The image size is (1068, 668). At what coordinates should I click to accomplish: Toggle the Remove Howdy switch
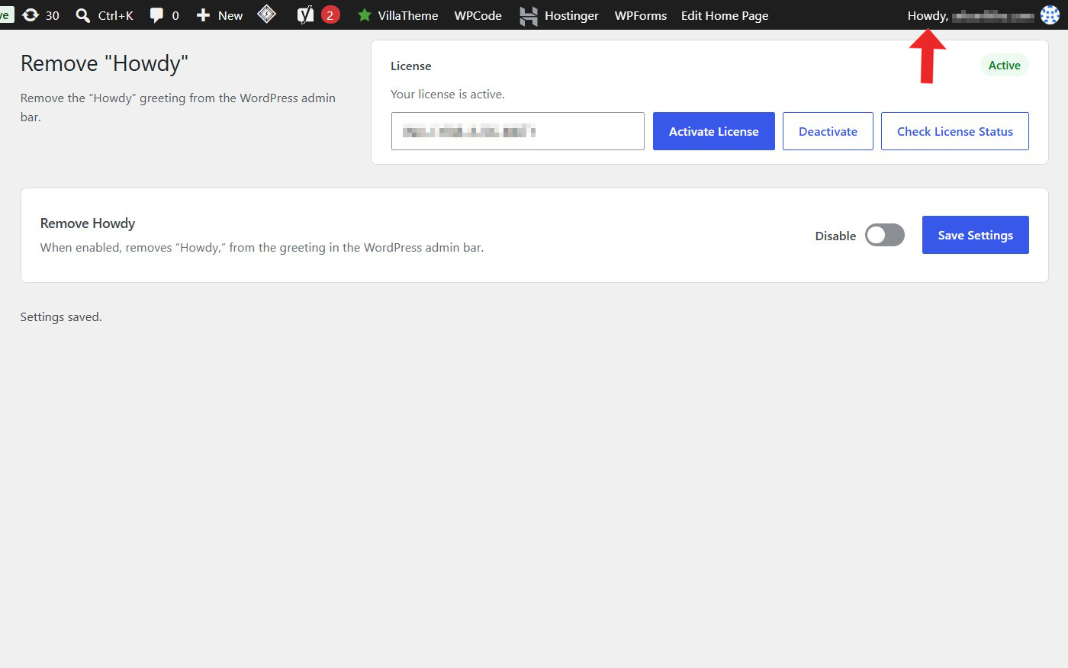pyautogui.click(x=885, y=235)
